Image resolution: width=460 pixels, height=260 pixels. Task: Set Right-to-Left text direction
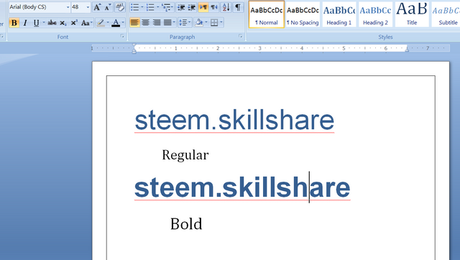[214, 7]
